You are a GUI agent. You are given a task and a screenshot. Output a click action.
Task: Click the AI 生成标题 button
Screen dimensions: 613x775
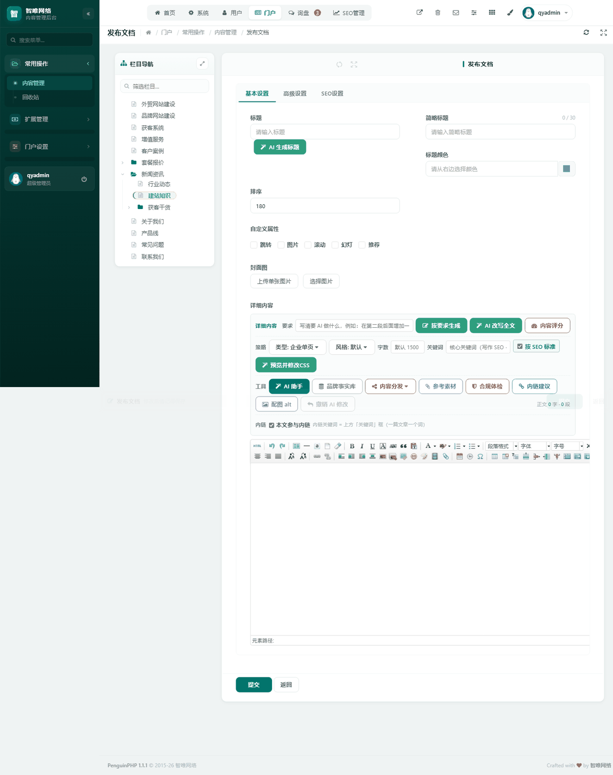(280, 147)
